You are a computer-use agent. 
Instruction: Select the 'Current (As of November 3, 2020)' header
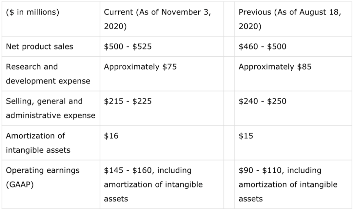[157, 19]
